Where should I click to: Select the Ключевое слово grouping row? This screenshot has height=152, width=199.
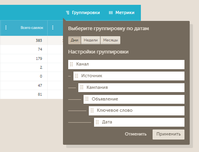pyautogui.click(x=136, y=111)
